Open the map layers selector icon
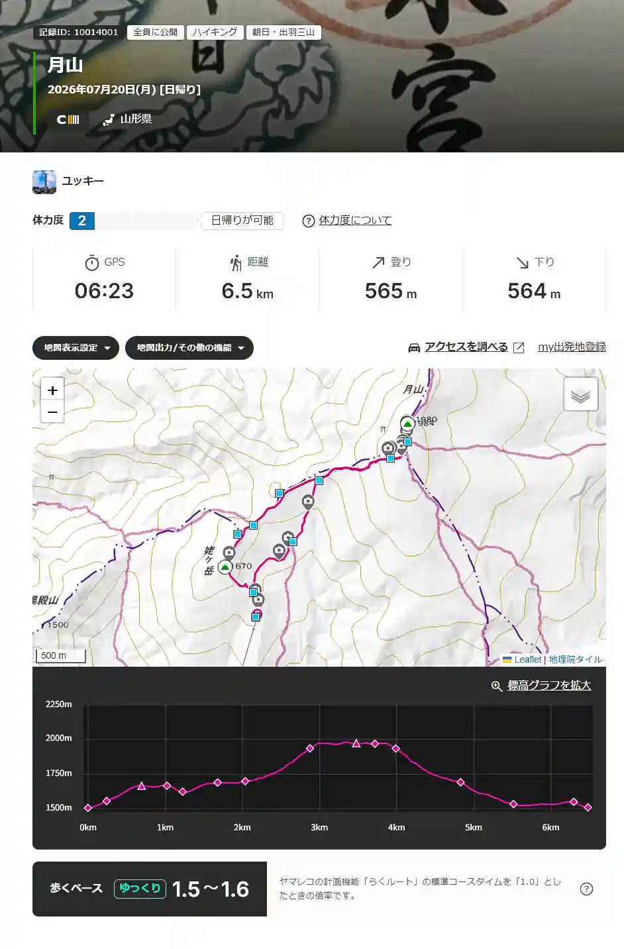 (x=580, y=394)
